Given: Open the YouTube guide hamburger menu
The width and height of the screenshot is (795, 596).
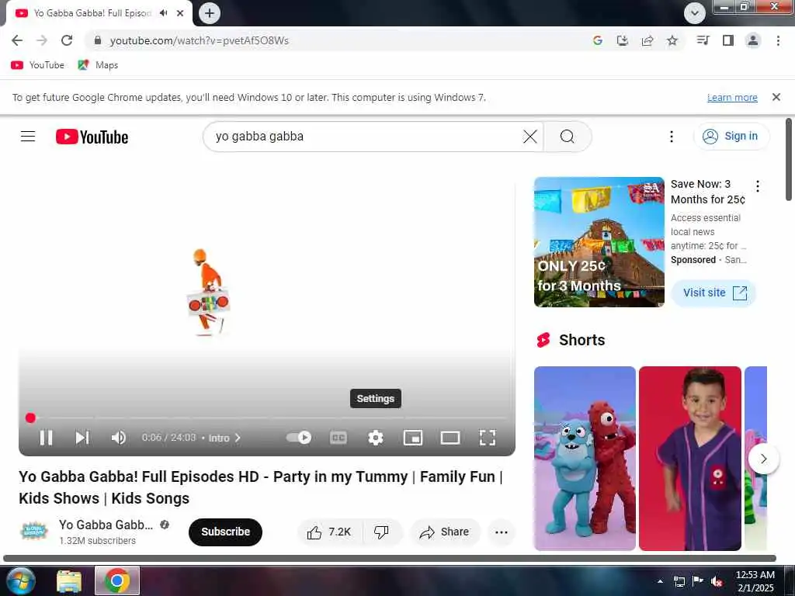Looking at the screenshot, I should (x=28, y=137).
